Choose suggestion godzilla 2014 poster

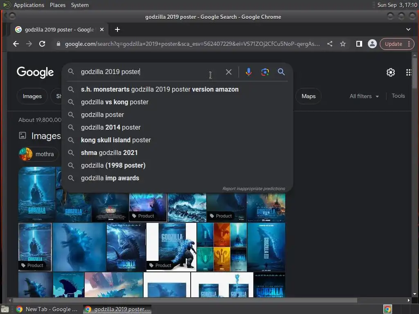coord(177,128)
